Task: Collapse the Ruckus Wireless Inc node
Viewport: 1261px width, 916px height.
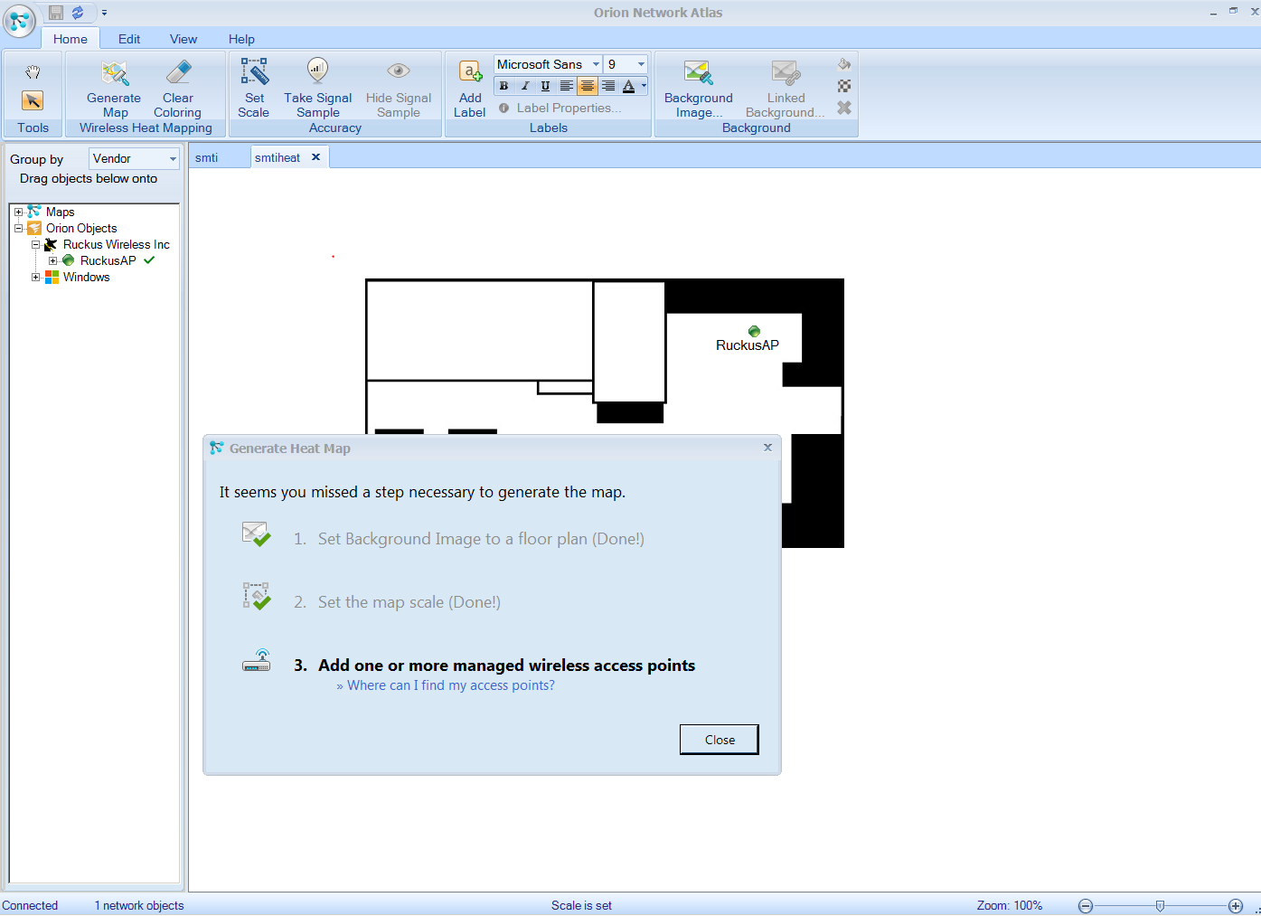Action: pyautogui.click(x=35, y=245)
